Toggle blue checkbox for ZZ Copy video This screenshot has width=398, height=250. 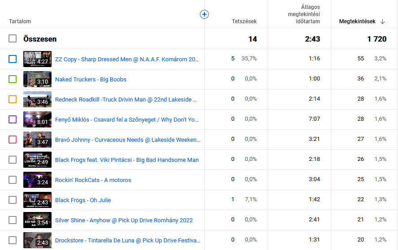[x=13, y=59]
